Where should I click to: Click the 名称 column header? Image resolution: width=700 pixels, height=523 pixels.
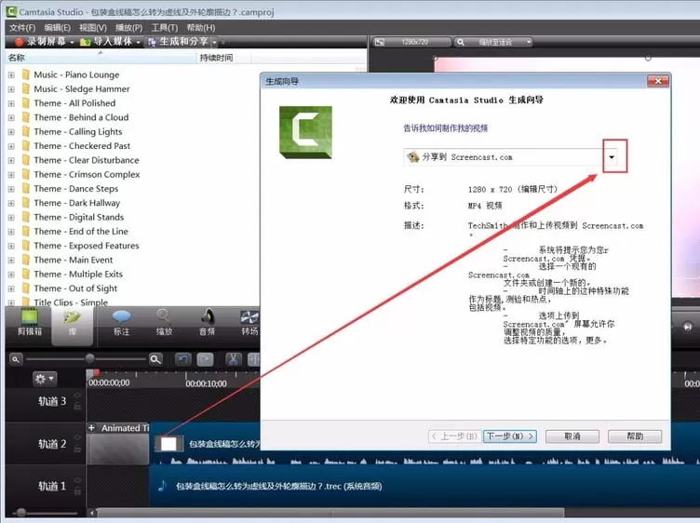(x=101, y=58)
